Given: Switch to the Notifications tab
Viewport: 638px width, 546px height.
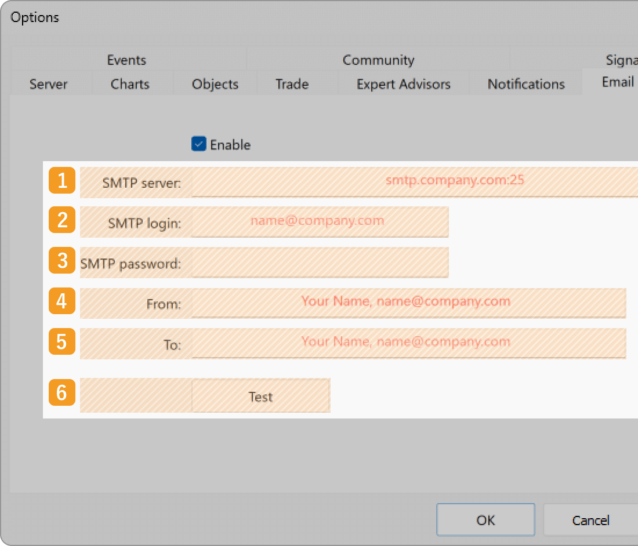Looking at the screenshot, I should coord(526,84).
